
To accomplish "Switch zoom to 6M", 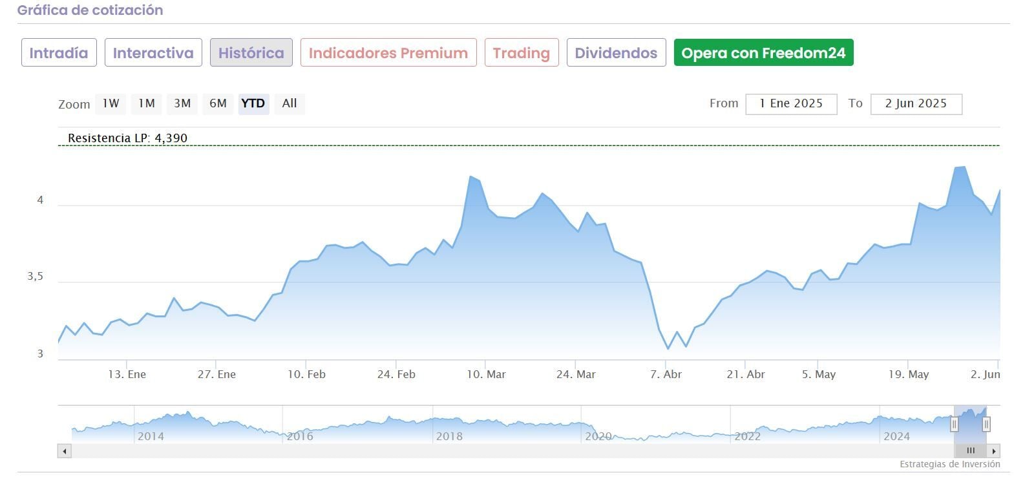I will [x=218, y=103].
